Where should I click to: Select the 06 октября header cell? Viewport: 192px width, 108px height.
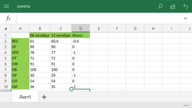pyautogui.click(x=40, y=35)
